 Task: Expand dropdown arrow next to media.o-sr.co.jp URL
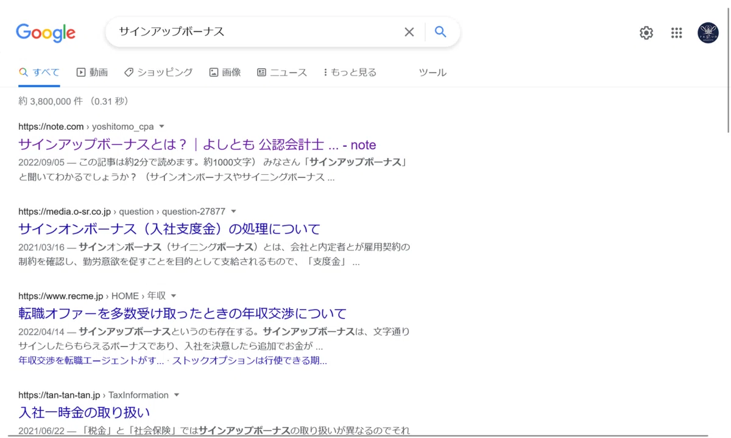(233, 211)
